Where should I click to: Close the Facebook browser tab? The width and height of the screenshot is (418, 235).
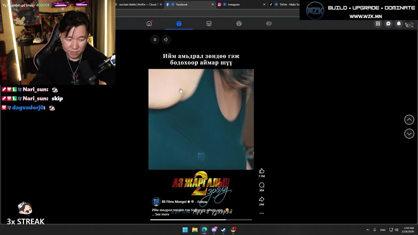coord(213,5)
